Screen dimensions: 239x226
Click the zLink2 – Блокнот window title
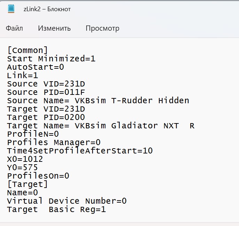click(x=47, y=9)
